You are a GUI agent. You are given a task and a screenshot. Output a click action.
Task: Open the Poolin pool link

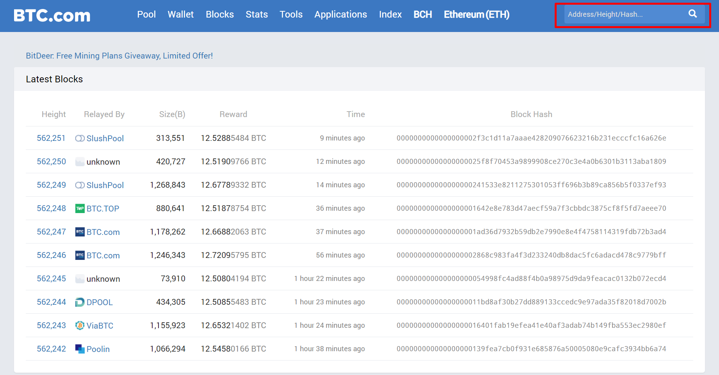(x=98, y=349)
